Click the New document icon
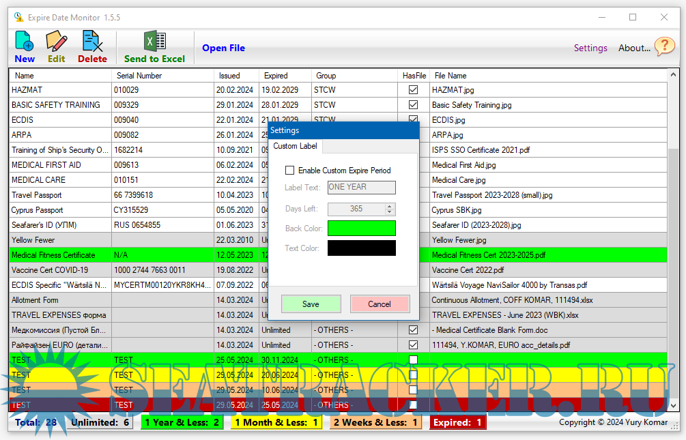The height and width of the screenshot is (440, 686). pyautogui.click(x=24, y=42)
